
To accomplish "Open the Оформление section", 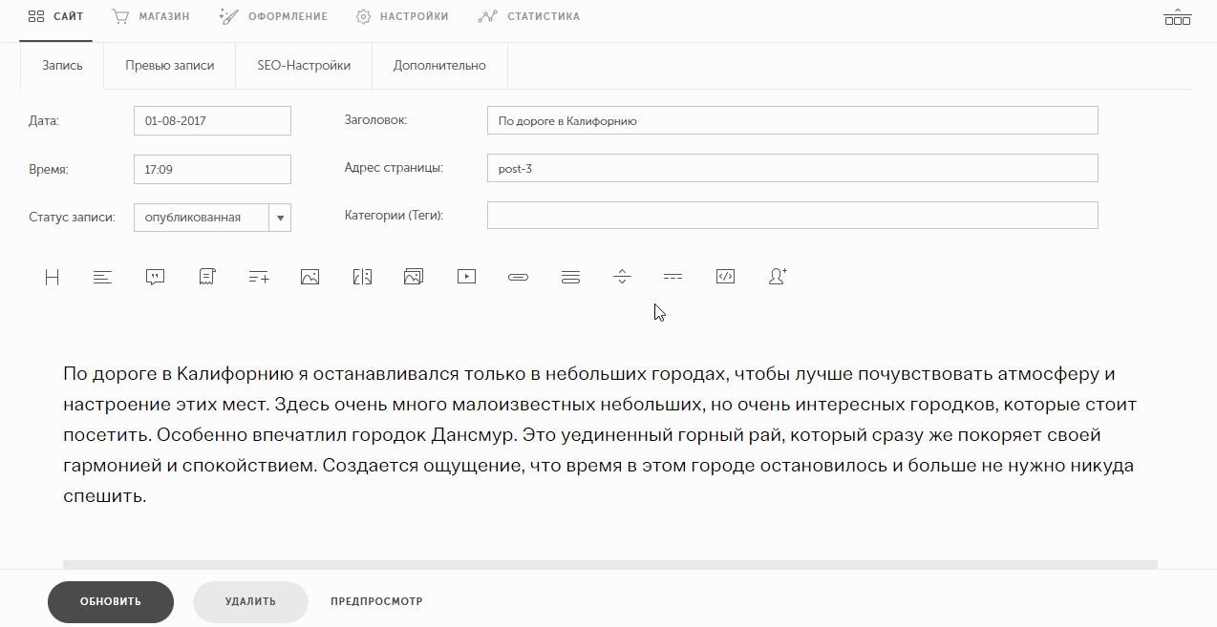I will tap(273, 16).
